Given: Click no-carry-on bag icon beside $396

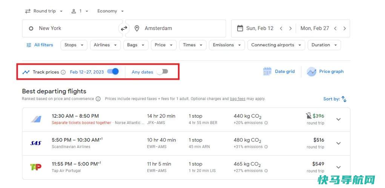Looking at the screenshot, I should (308, 116).
